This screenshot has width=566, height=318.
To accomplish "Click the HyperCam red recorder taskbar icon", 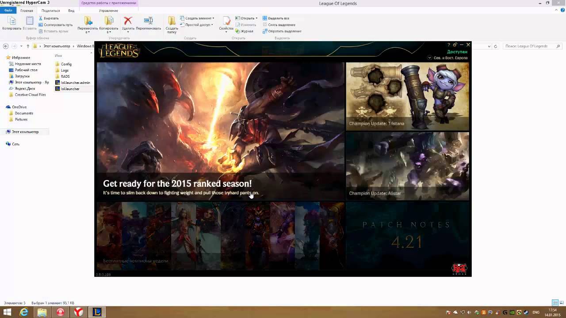I will (x=61, y=312).
